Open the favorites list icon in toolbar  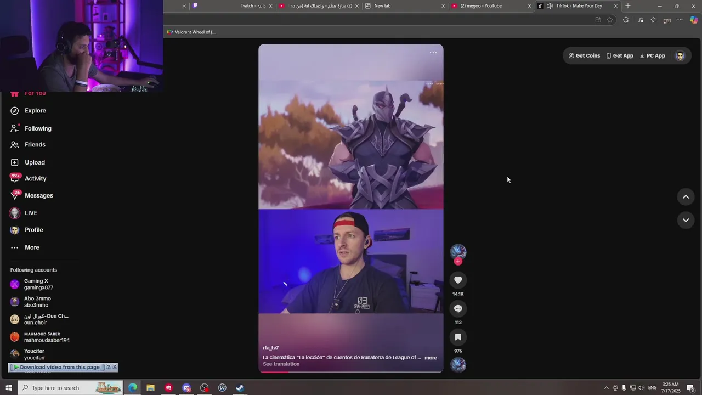coord(654,20)
